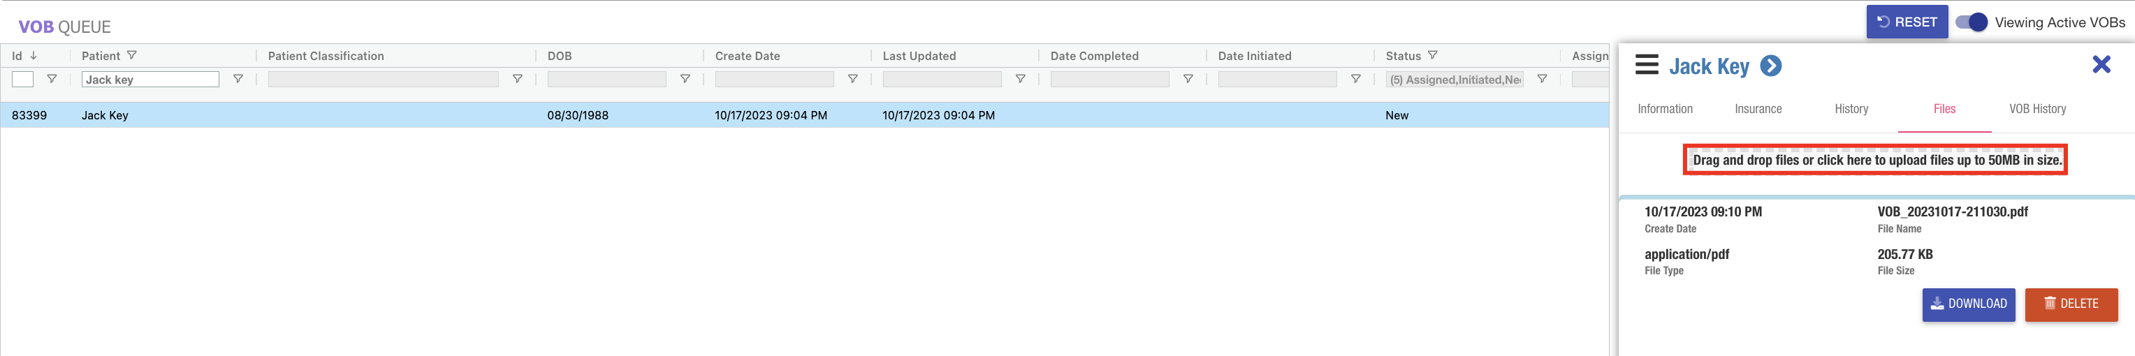Download the VOB_20231017-211030.pdf file

click(x=1967, y=304)
